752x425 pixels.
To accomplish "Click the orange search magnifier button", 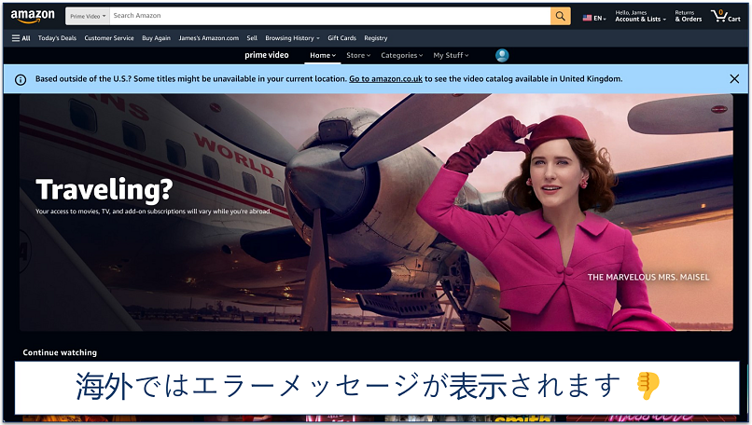I will point(560,16).
